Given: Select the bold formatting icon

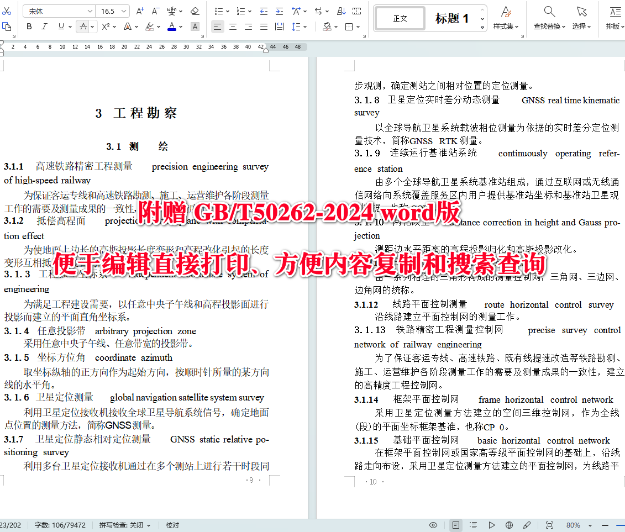Looking at the screenshot, I should 29,26.
